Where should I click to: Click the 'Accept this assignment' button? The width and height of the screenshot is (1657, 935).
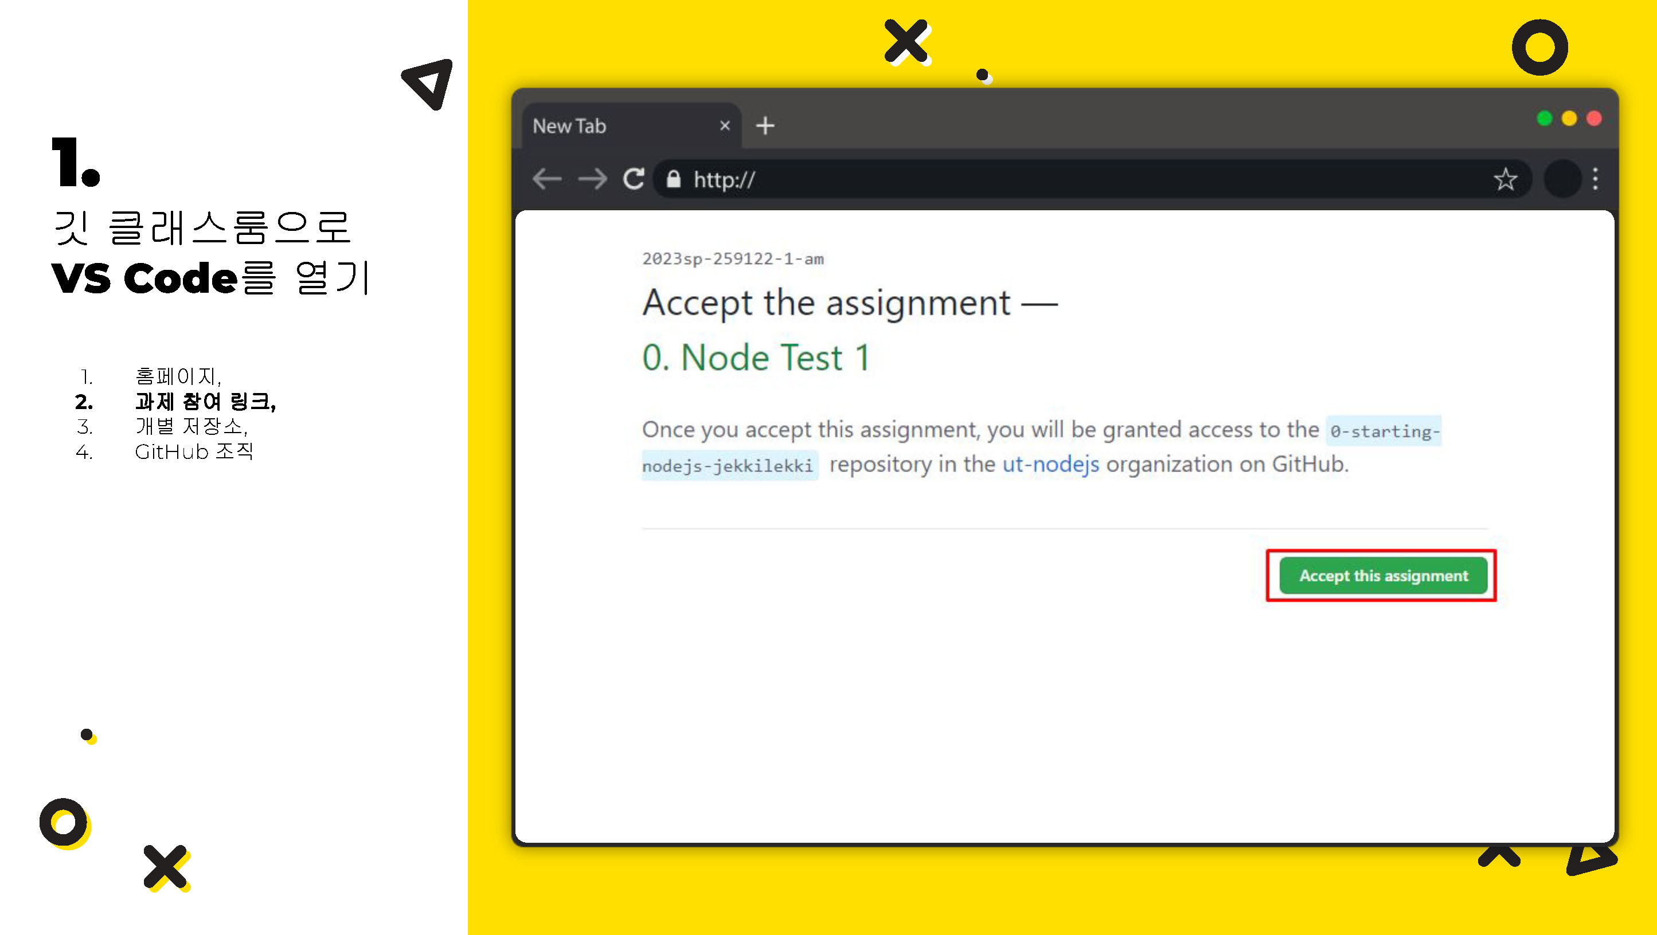[1383, 576]
